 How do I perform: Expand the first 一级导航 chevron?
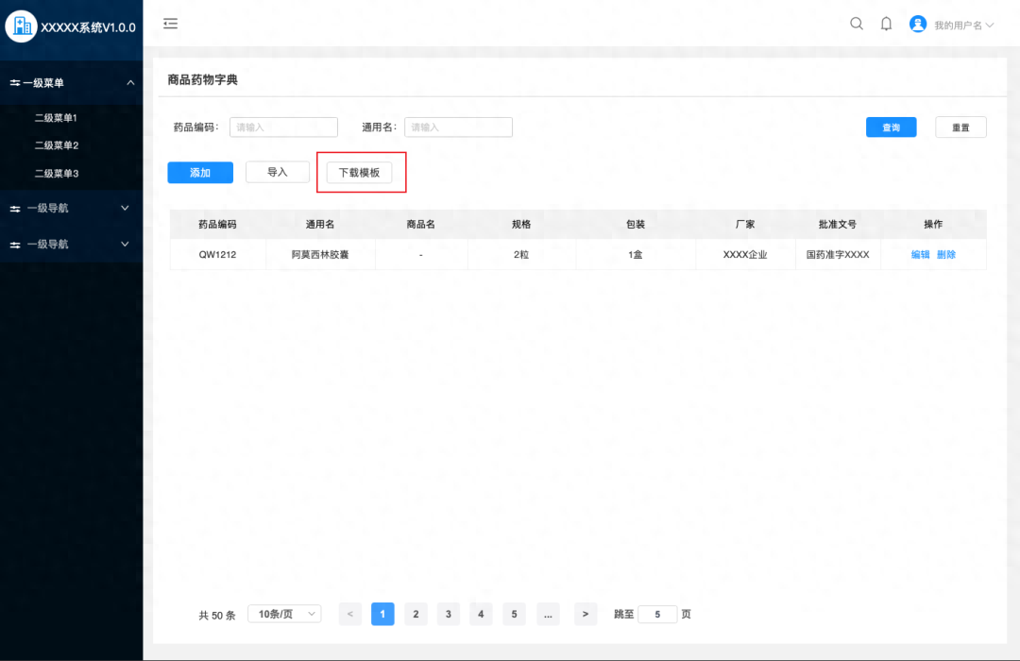pos(125,208)
